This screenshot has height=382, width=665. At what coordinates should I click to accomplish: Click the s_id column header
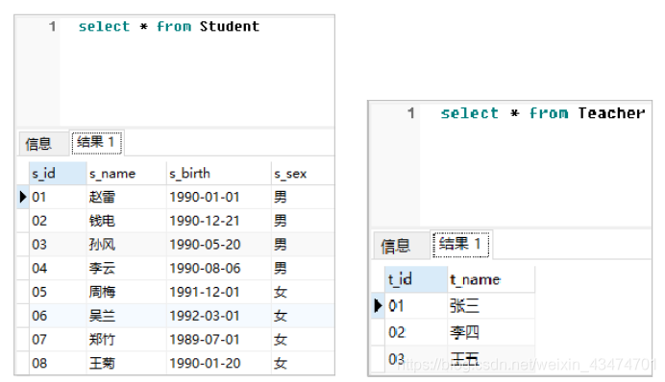coord(58,173)
